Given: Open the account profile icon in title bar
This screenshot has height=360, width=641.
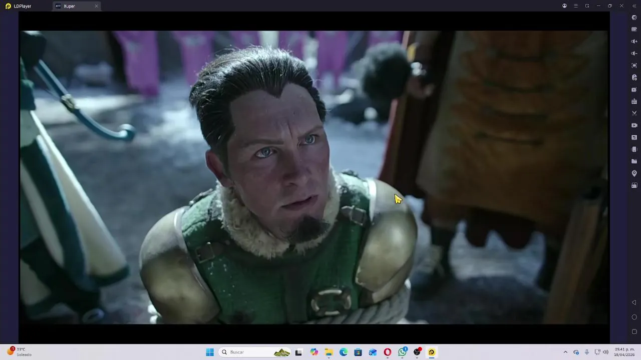Looking at the screenshot, I should point(564,6).
